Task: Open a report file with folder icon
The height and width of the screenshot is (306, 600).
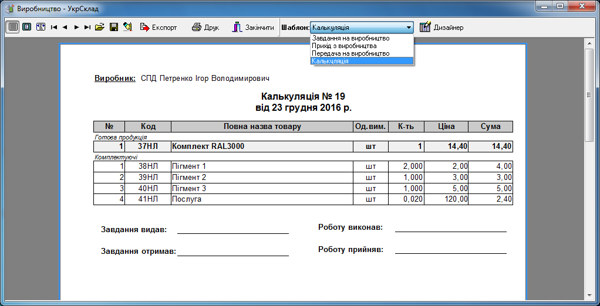Action: coord(100,27)
